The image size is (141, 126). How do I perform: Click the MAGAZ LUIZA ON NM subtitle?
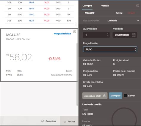(x=18, y=39)
